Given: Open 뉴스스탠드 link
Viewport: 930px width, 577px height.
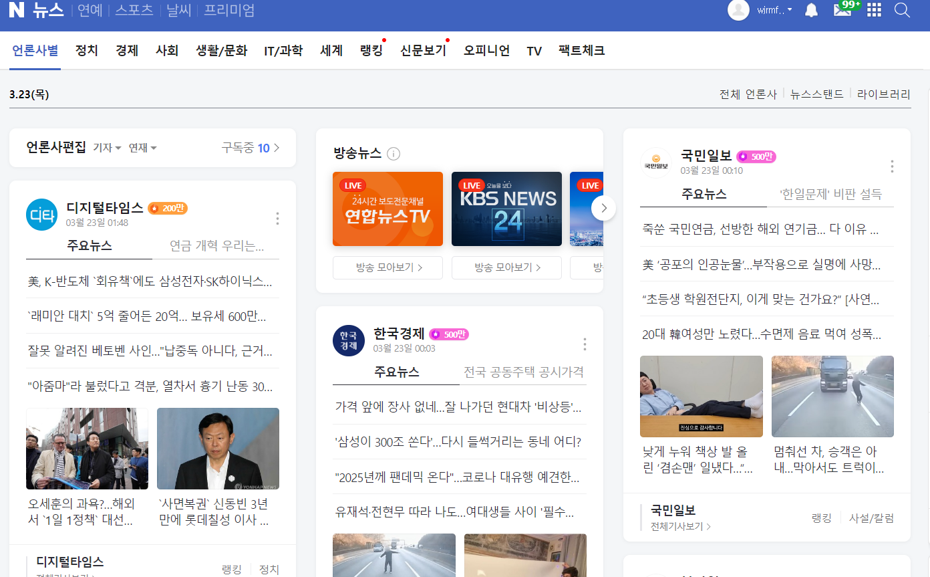Looking at the screenshot, I should click(x=817, y=94).
